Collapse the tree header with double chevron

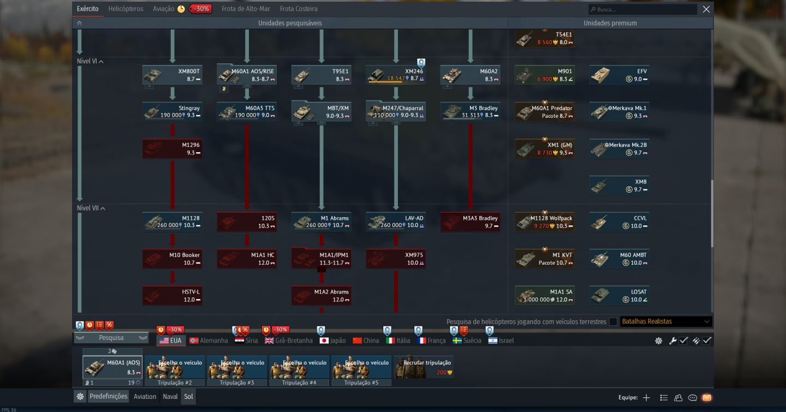(79, 23)
